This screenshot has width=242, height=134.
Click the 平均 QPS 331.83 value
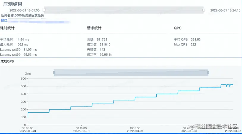(196, 40)
